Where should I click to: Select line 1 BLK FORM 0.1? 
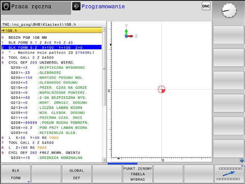pyautogui.click(x=52, y=43)
